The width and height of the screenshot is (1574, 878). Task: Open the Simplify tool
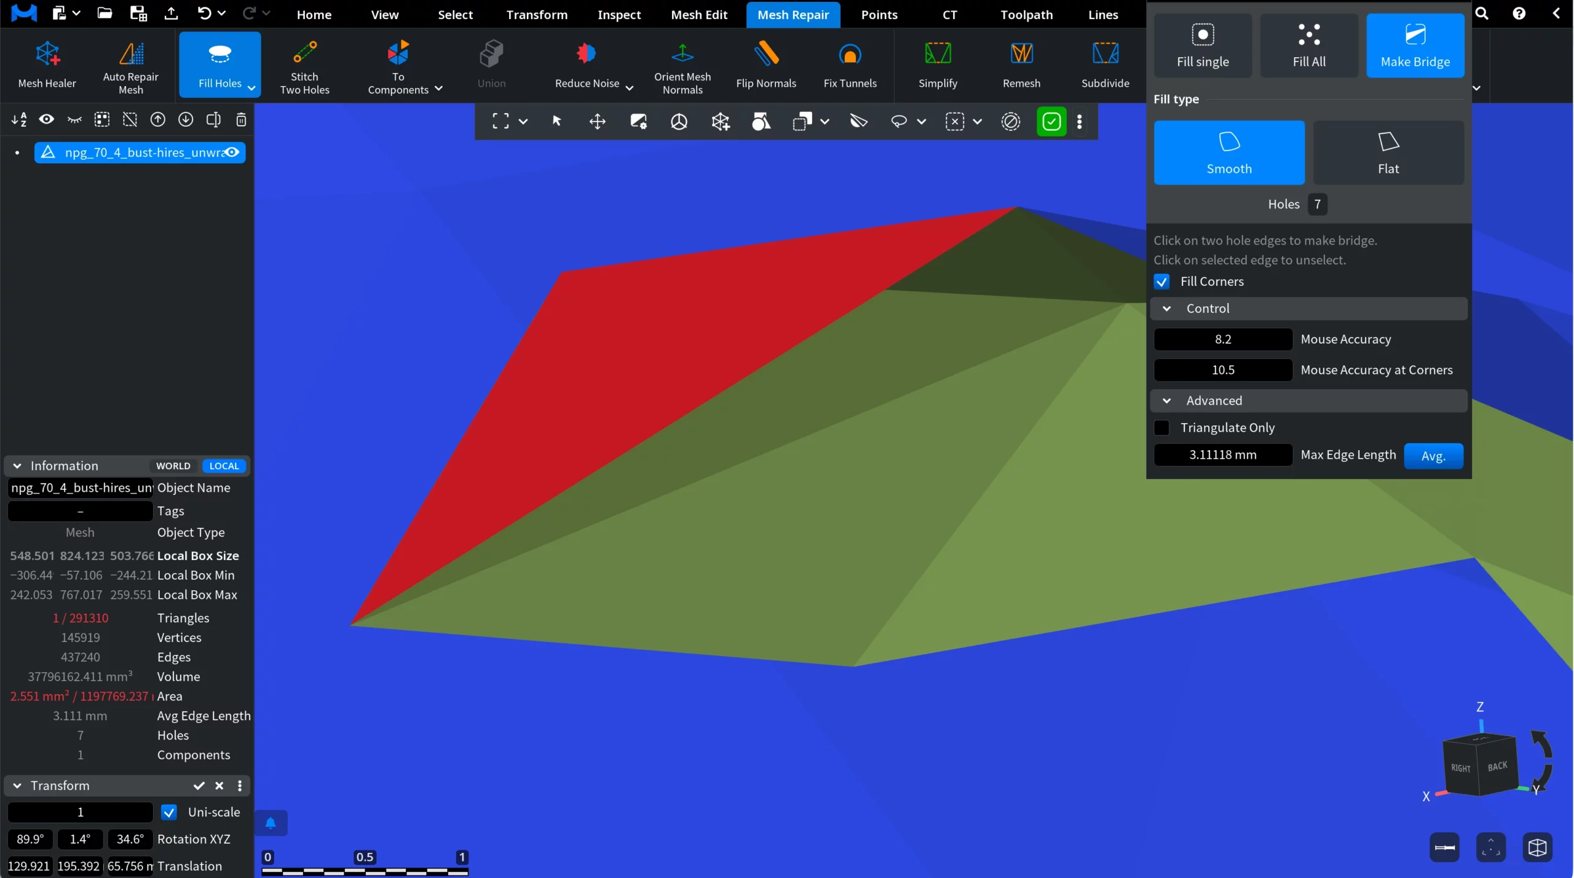[x=938, y=65]
